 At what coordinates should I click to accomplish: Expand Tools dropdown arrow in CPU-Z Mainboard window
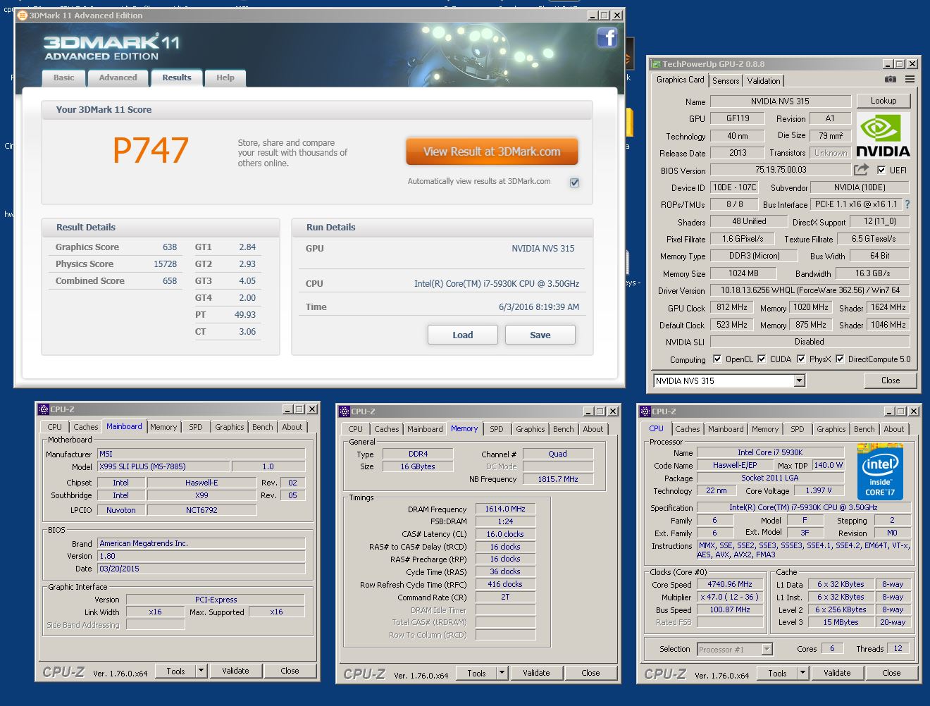coord(201,671)
